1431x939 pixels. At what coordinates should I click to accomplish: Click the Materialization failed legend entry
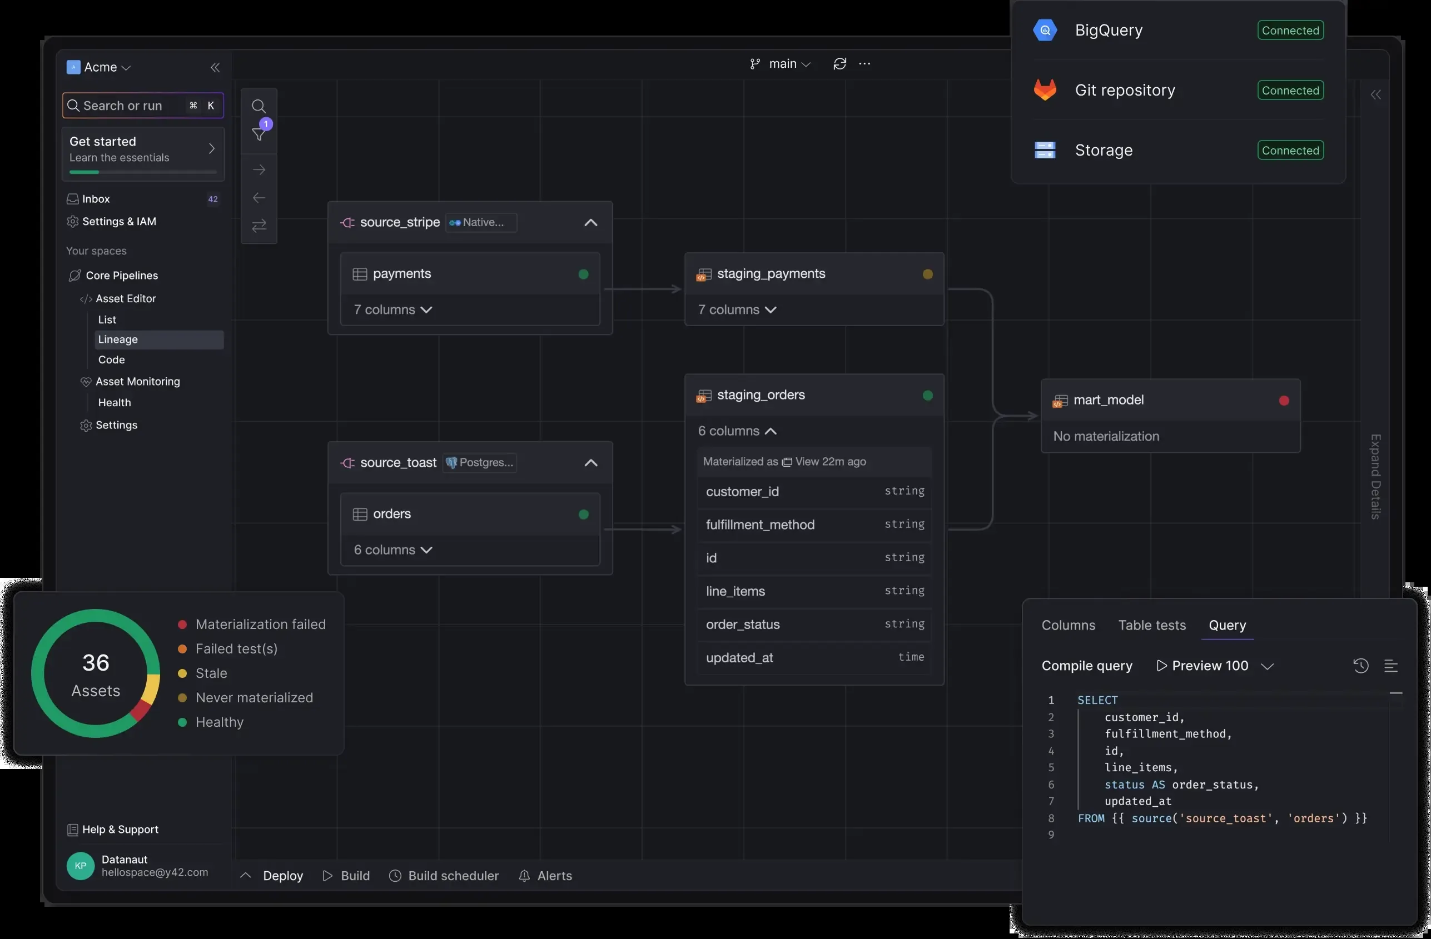tap(252, 624)
